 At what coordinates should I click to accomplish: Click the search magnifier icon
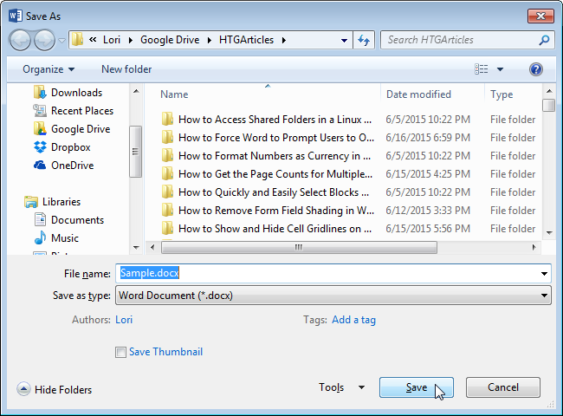pyautogui.click(x=544, y=40)
